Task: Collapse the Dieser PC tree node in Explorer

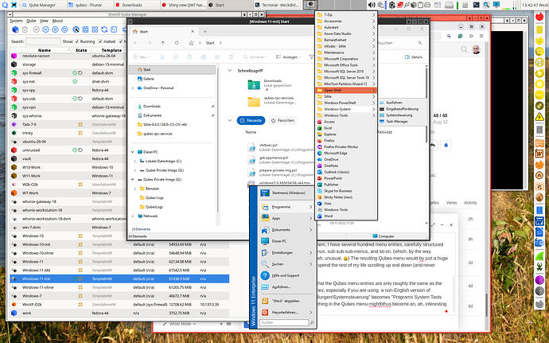Action: tap(133, 152)
